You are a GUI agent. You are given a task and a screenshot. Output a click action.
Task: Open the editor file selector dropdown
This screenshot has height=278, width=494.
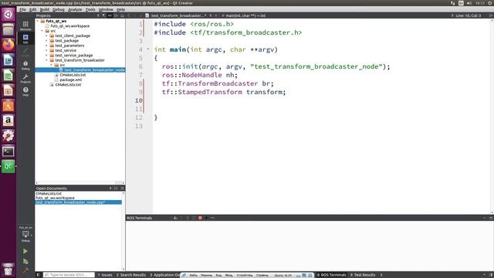pyautogui.click(x=178, y=15)
